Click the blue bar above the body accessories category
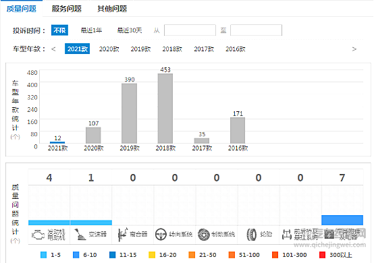Image resolution: width=374 pixels, height=263 pixels. (x=342, y=220)
